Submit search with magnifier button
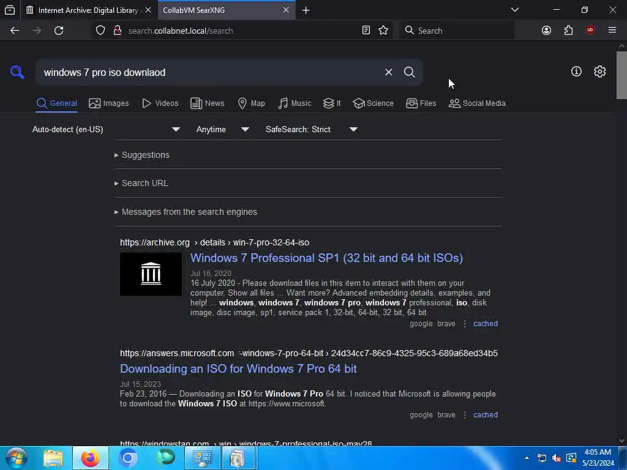Image resolution: width=627 pixels, height=470 pixels. [x=409, y=72]
